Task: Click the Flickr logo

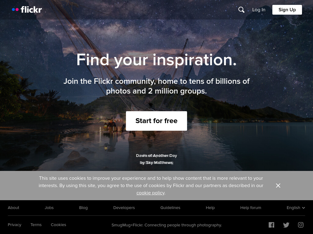Action: pos(27,9)
